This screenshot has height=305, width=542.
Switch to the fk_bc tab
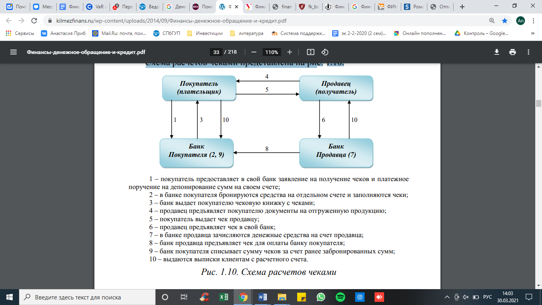point(309,7)
